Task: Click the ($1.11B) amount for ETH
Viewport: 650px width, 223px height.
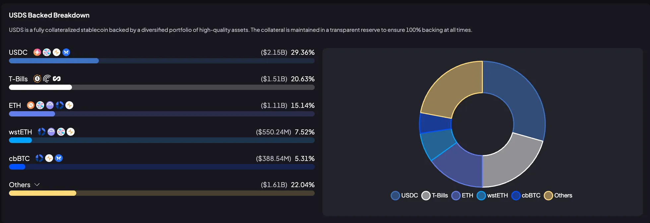Action: [x=274, y=106]
